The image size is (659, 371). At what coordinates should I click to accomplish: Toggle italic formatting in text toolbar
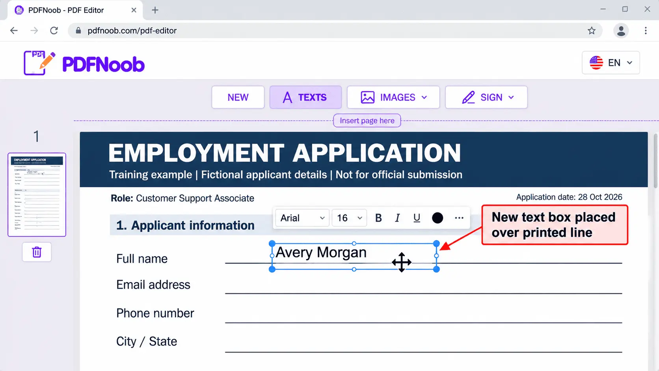coord(397,218)
